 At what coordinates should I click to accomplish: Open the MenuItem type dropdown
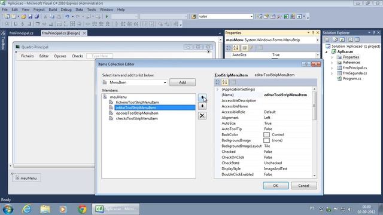[x=165, y=82]
